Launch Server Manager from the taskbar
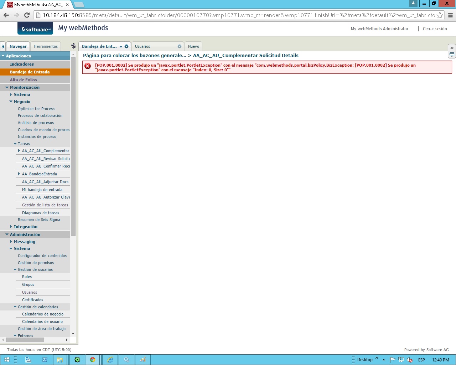456x365 pixels. pyautogui.click(x=28, y=360)
